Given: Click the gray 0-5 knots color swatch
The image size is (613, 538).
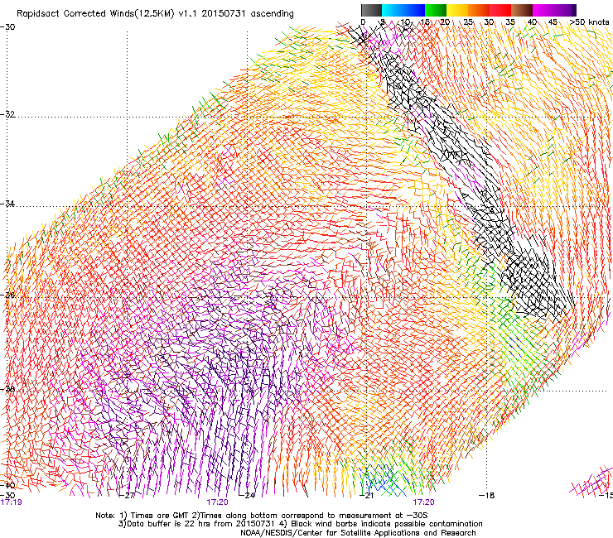Looking at the screenshot, I should 371,10.
